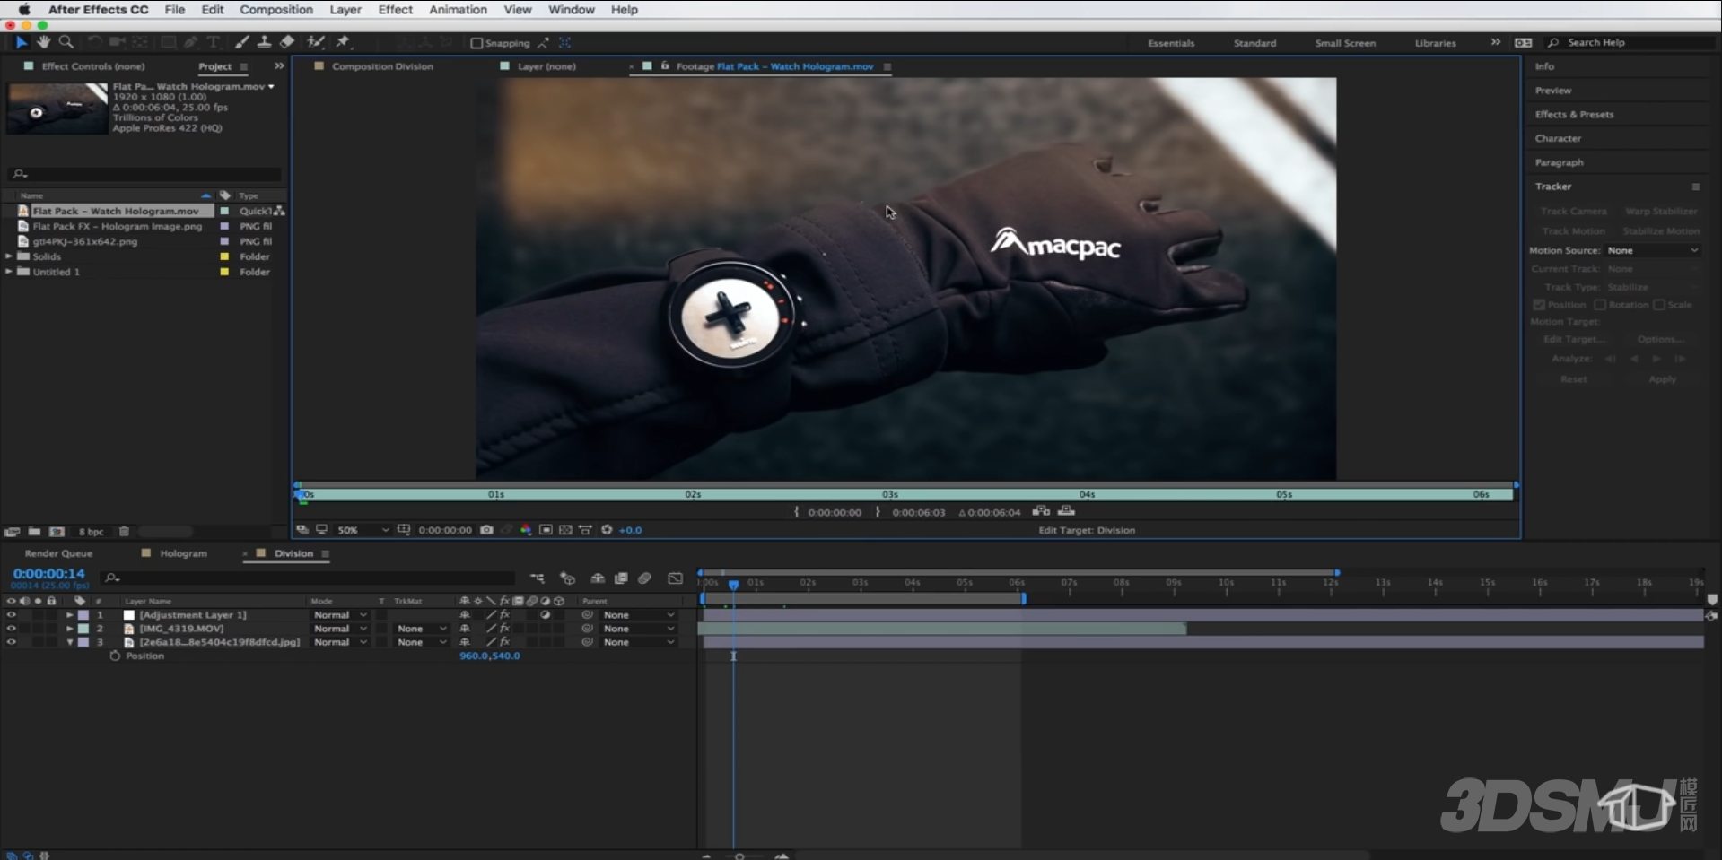
Task: Switch to the Small Screen workspace
Action: pos(1345,43)
